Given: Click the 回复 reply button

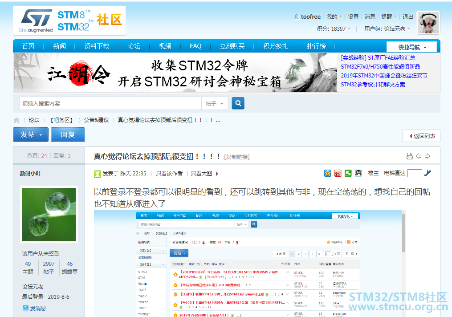Looking at the screenshot, I should 68,134.
